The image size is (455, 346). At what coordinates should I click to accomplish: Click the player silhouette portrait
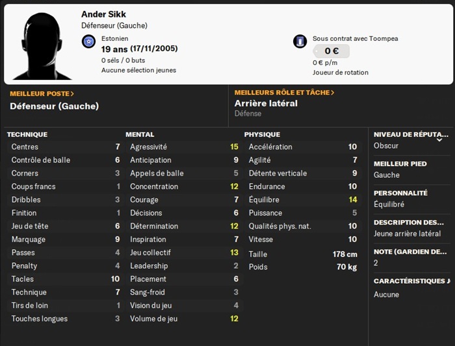click(x=42, y=44)
